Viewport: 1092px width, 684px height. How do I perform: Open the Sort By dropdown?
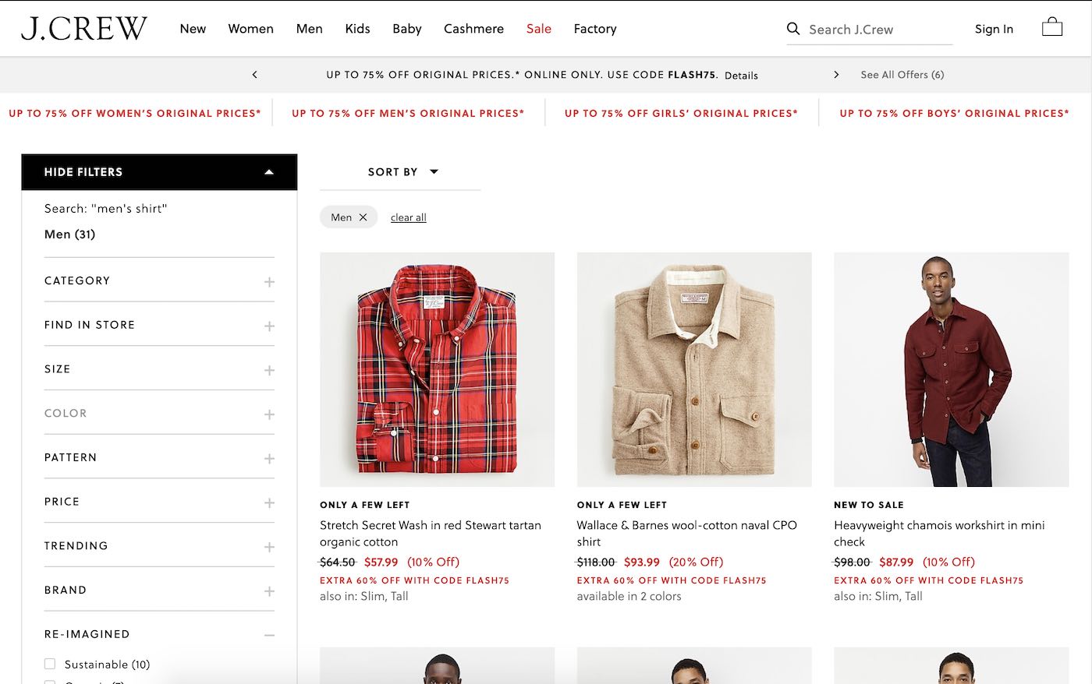coord(402,172)
